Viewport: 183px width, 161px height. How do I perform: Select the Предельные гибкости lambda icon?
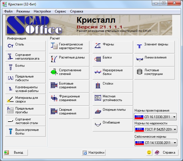click(x=10, y=78)
